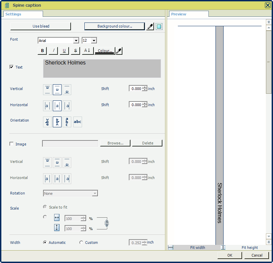Align image left horizontally

47,179
